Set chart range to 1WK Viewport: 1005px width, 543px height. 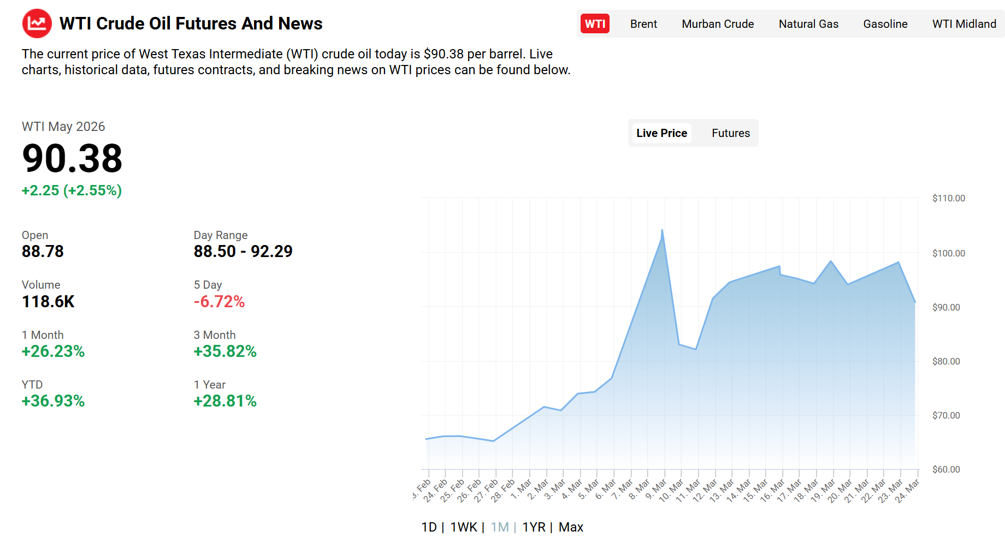tap(464, 527)
